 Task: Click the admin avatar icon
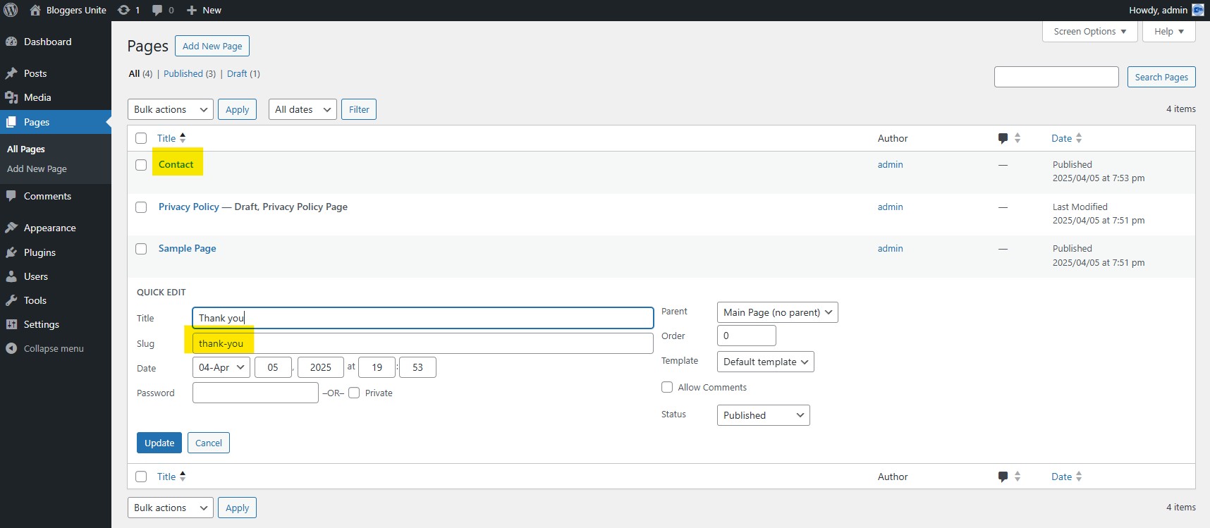[x=1198, y=10]
